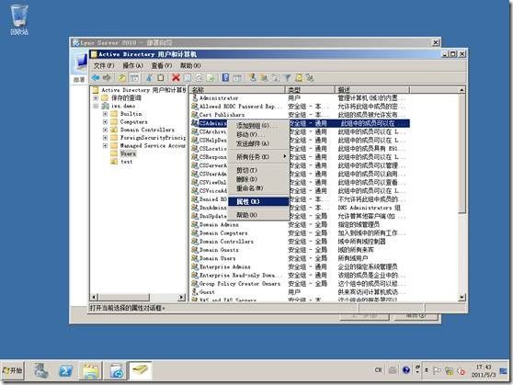
Task: Expand the Domain Controllers tree node
Action: 105,130
